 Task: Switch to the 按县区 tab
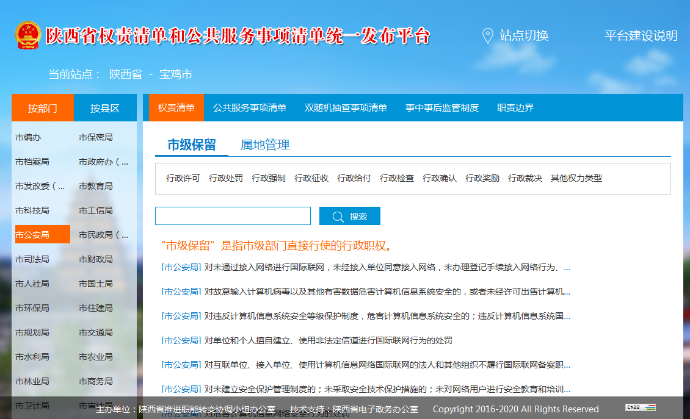click(x=105, y=109)
